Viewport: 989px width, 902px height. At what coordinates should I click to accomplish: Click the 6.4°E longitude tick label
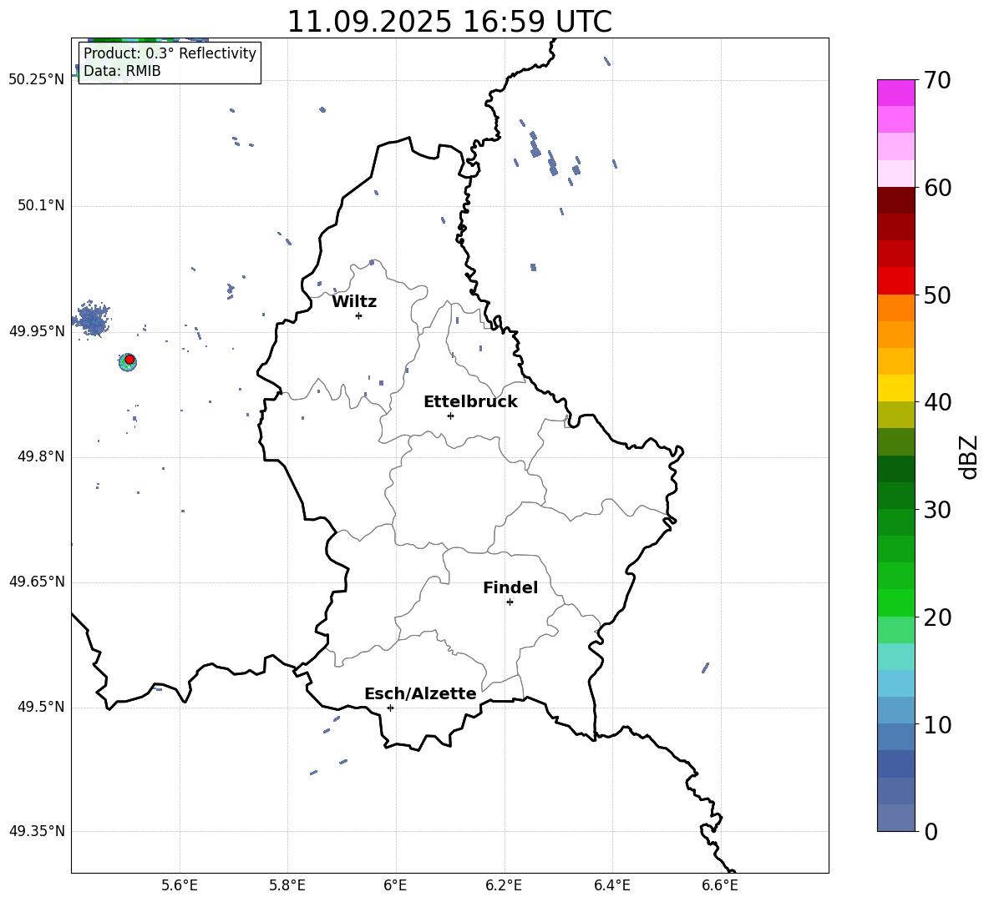point(611,885)
